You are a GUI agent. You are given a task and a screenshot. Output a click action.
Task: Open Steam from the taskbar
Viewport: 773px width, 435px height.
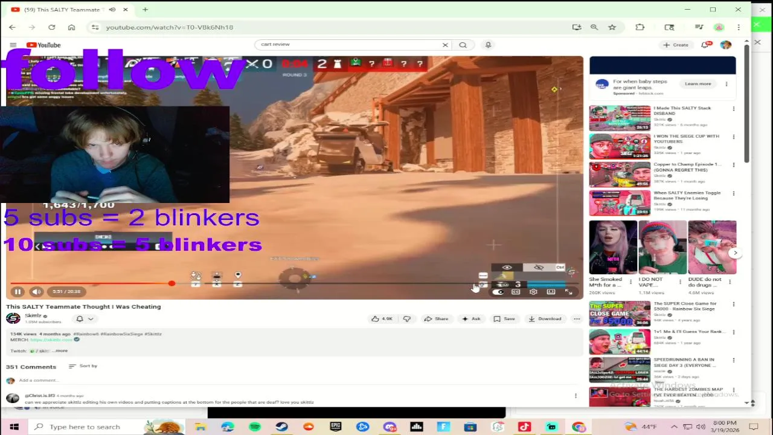click(x=281, y=427)
